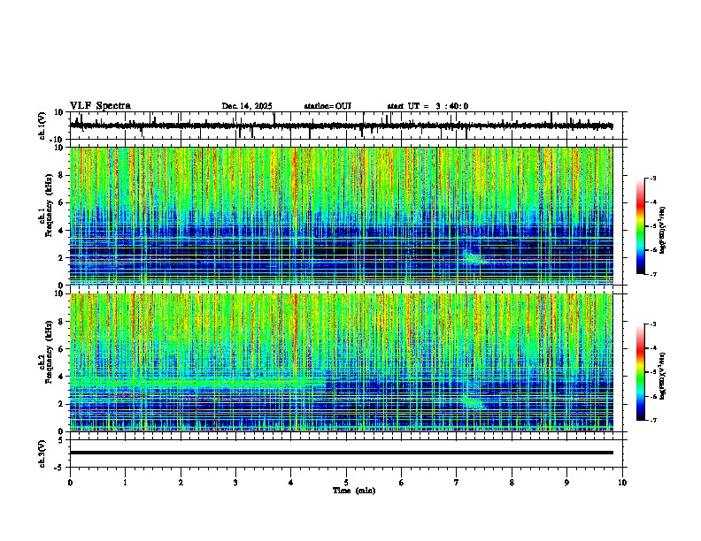Click the "Time (min)" axis title
Screen dimensions: 701x541
(x=354, y=491)
